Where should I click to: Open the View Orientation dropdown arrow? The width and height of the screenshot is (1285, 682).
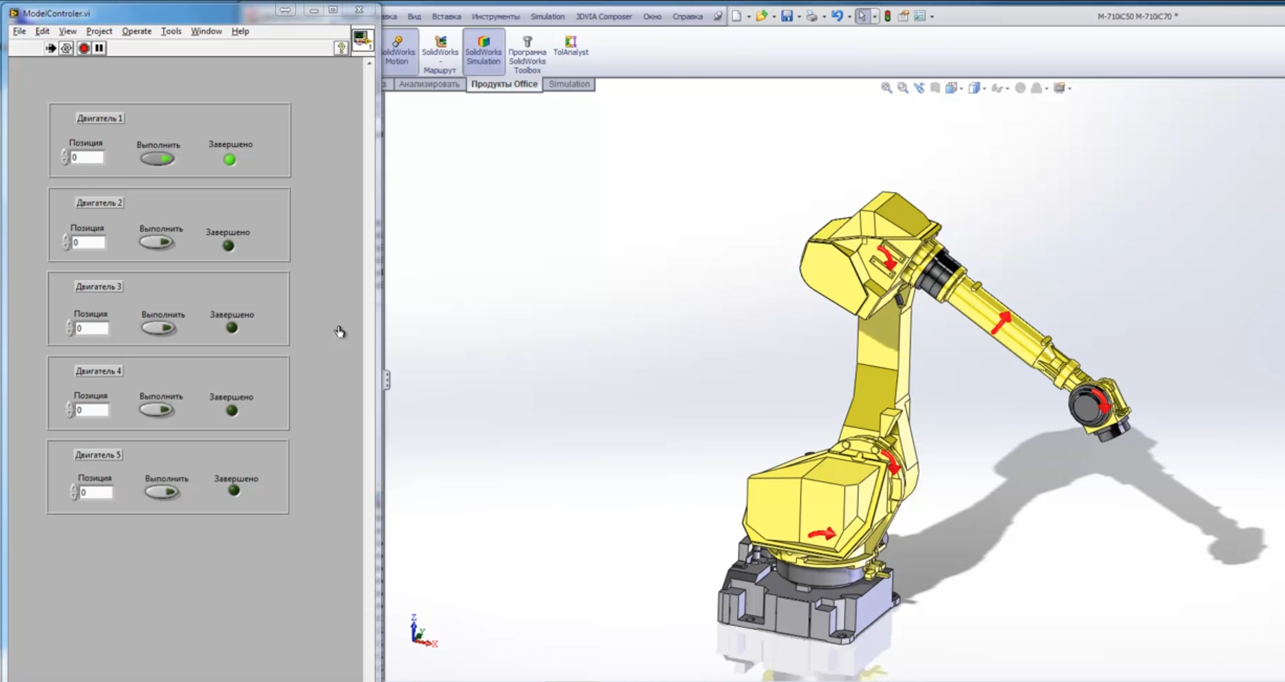coord(961,89)
